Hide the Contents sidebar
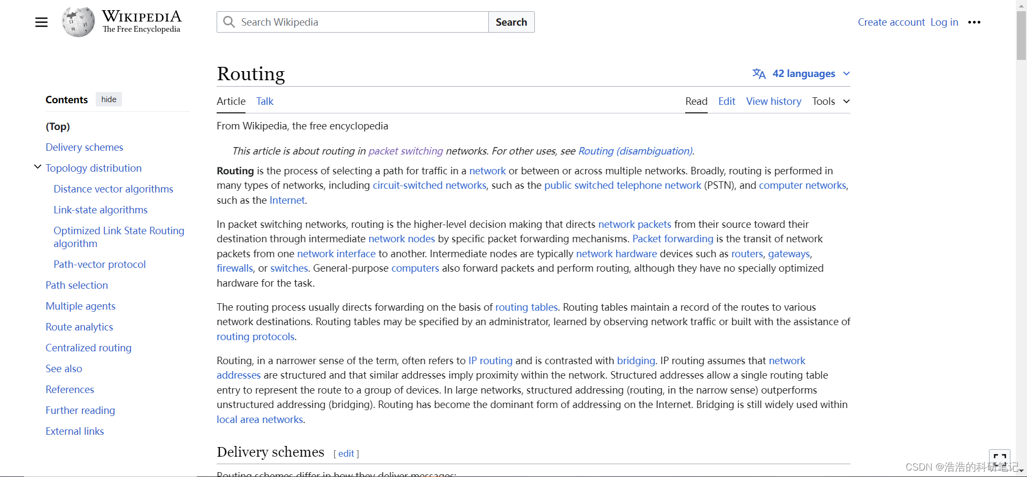The height and width of the screenshot is (477, 1027). pyautogui.click(x=109, y=99)
